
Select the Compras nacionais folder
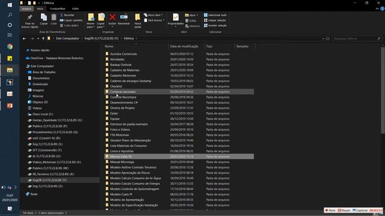(x=179, y=92)
